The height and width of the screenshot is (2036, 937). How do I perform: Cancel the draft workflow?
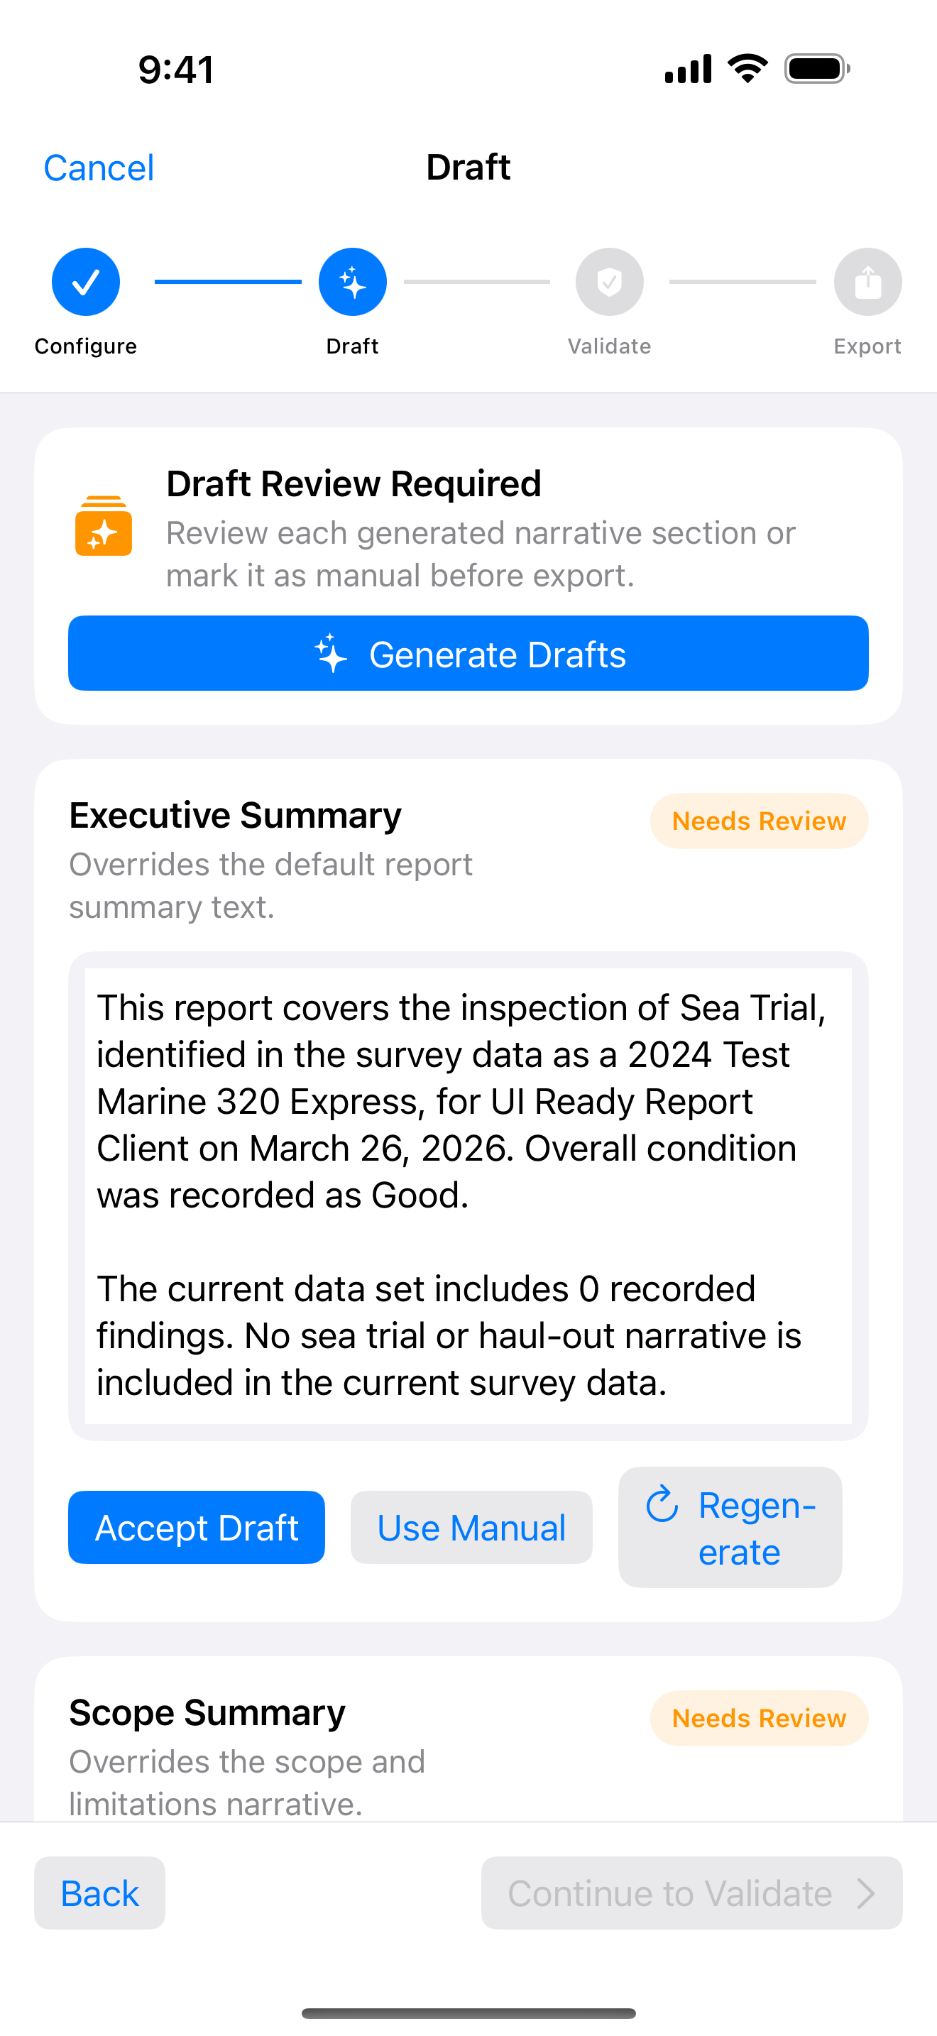click(x=99, y=167)
